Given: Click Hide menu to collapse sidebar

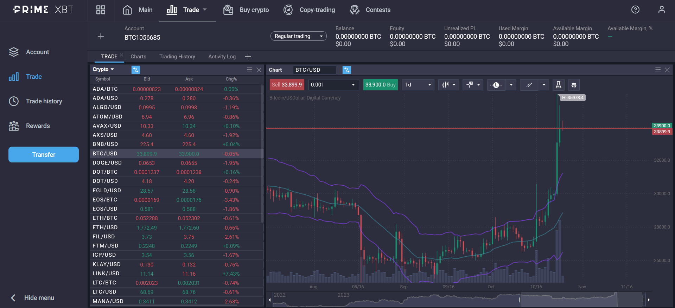Looking at the screenshot, I should (x=32, y=298).
